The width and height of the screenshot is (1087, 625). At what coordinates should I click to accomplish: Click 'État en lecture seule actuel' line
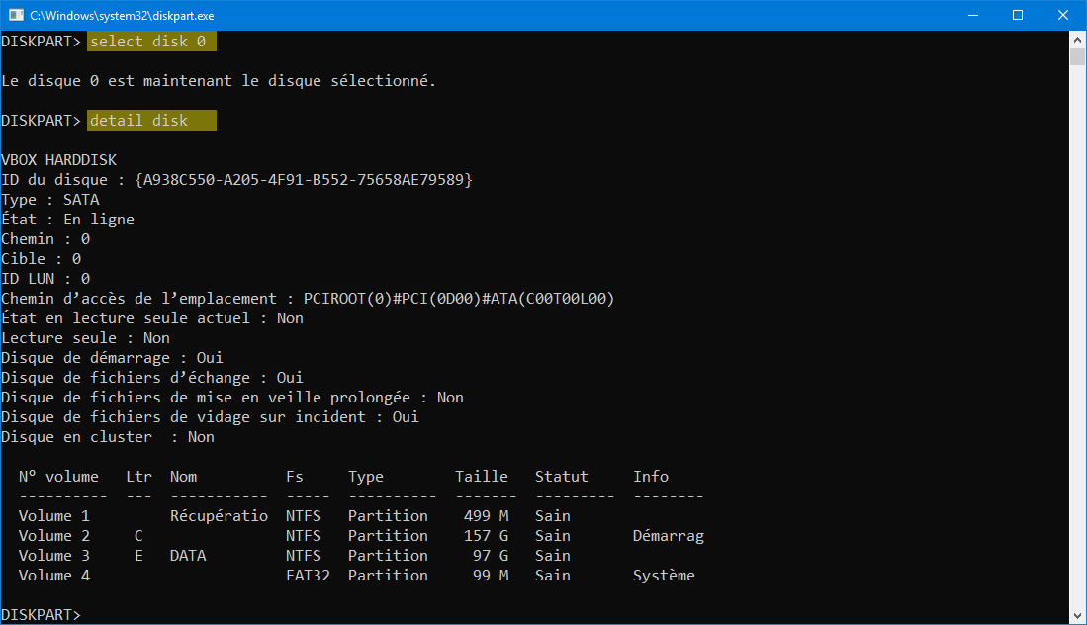(x=152, y=318)
